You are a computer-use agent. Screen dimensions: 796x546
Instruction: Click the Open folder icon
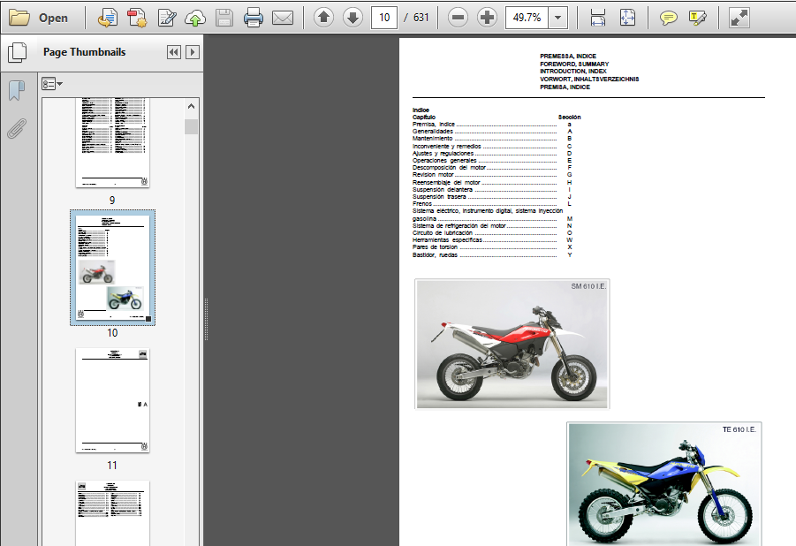point(19,18)
